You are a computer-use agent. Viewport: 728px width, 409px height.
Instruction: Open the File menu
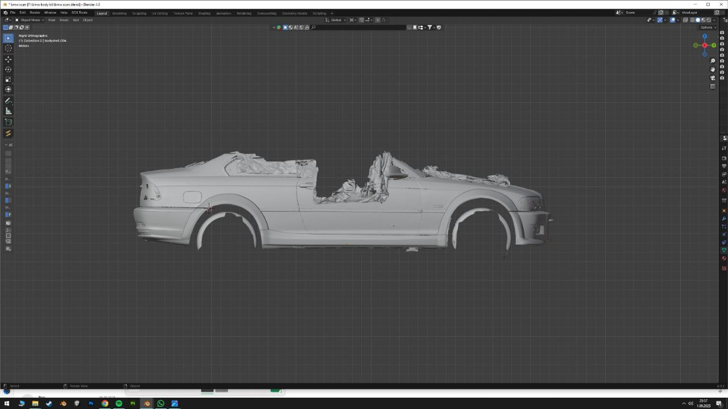coord(13,12)
